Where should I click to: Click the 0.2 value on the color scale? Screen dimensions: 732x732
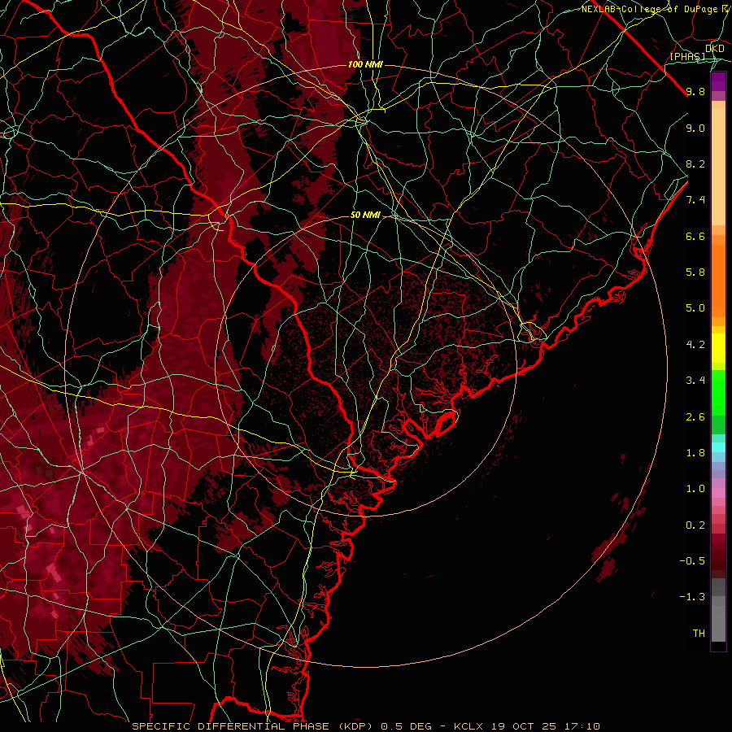coord(695,525)
